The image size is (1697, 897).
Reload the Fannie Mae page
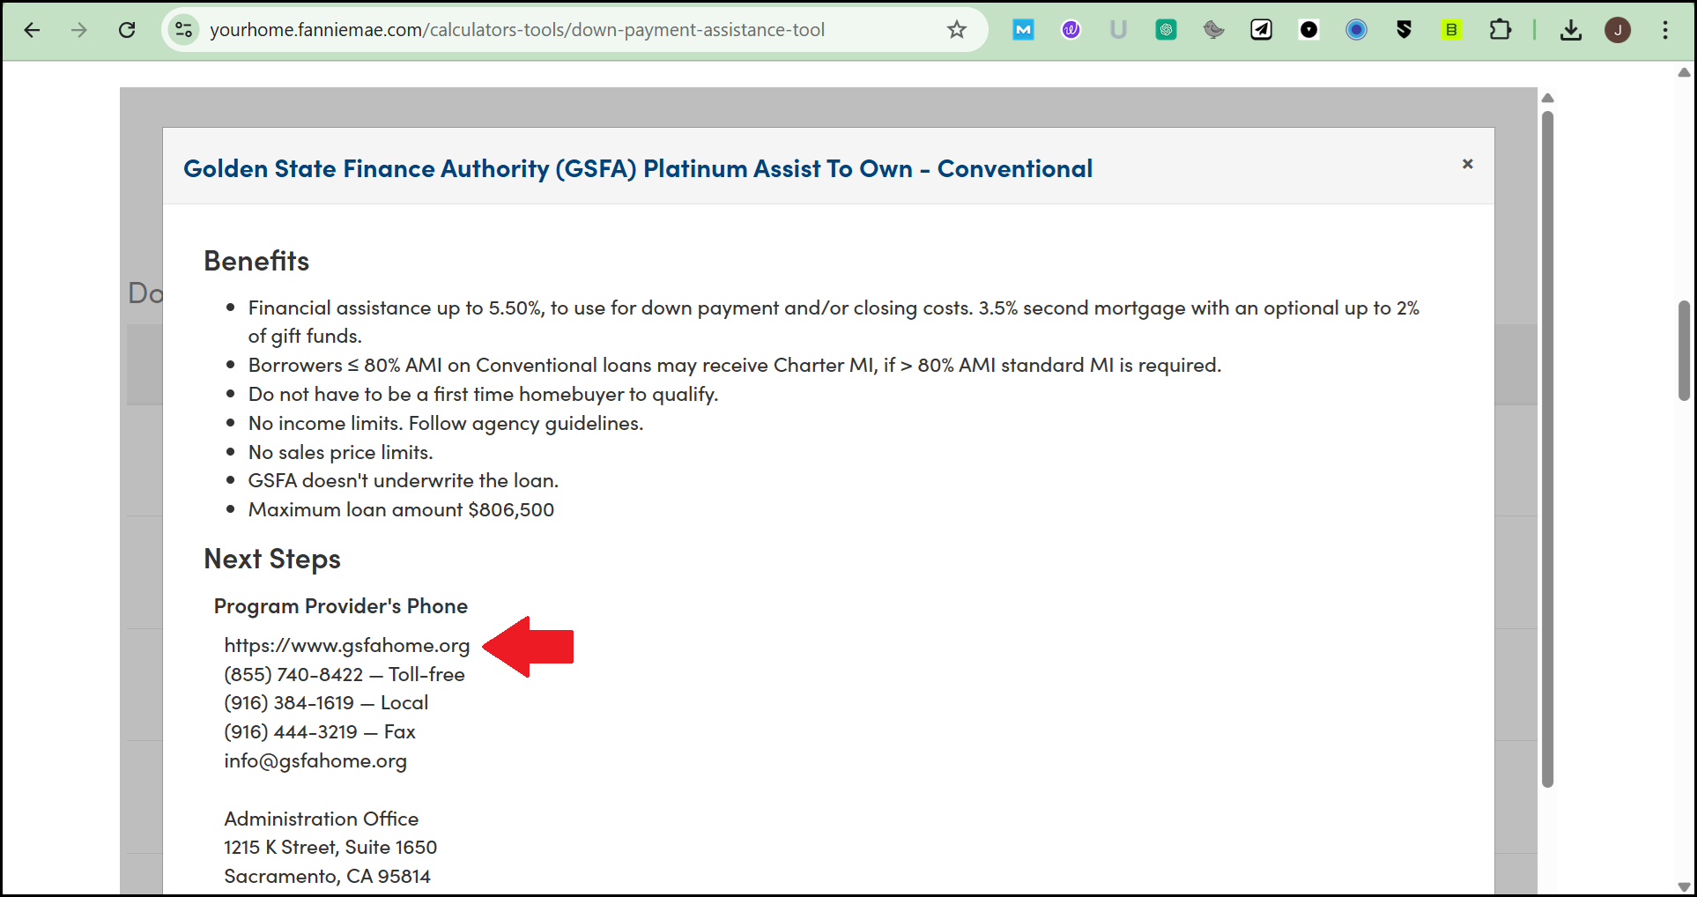point(127,30)
